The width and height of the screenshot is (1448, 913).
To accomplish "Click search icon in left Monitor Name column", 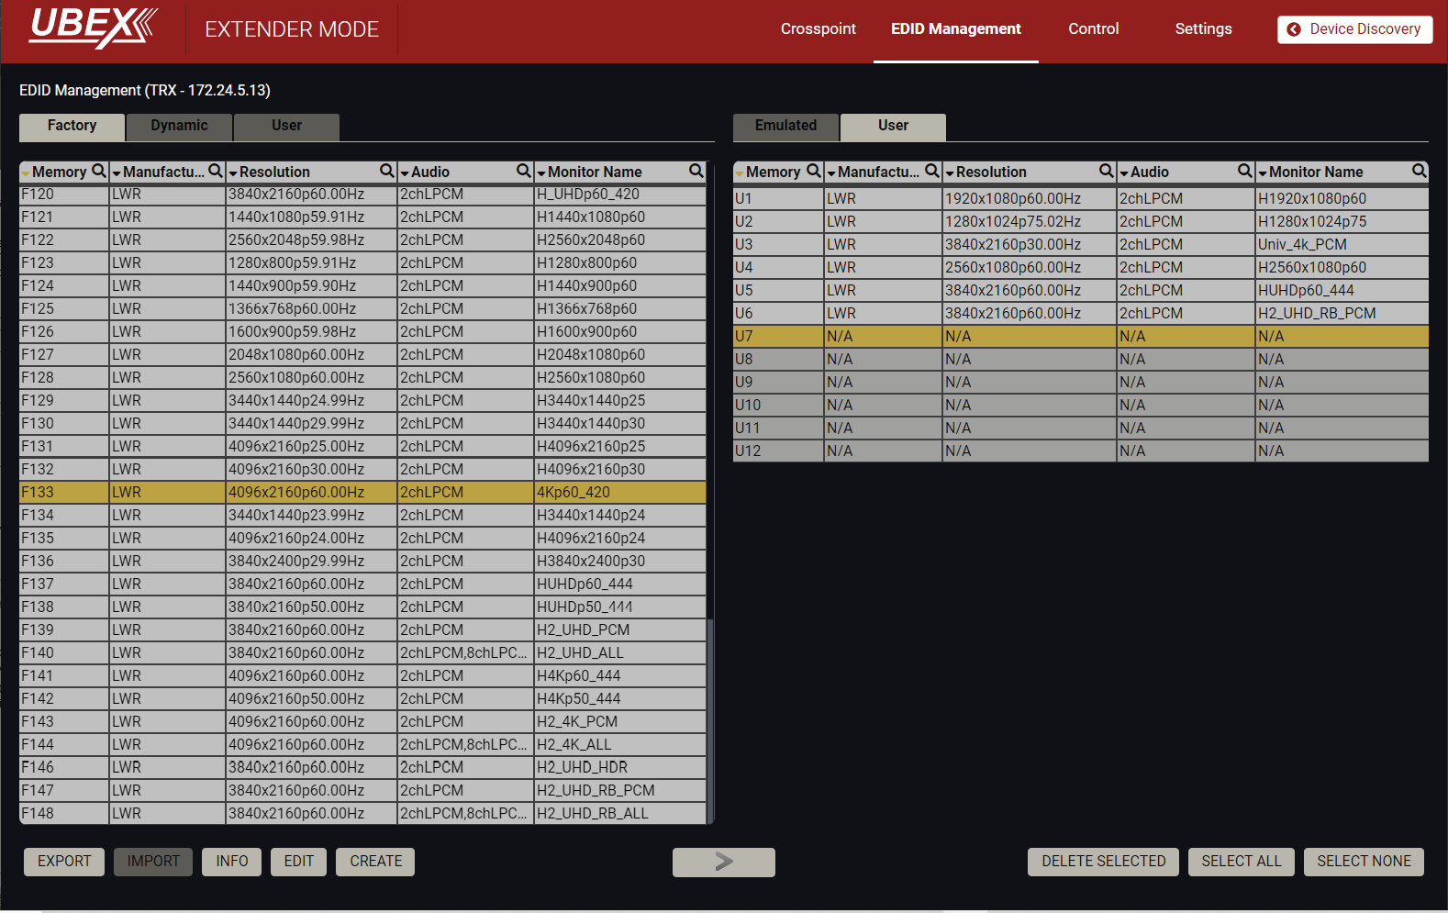I will [696, 171].
